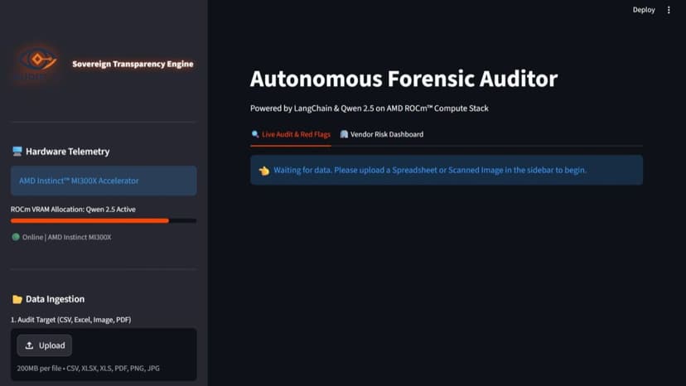Open the three-dot main menu

point(669,10)
